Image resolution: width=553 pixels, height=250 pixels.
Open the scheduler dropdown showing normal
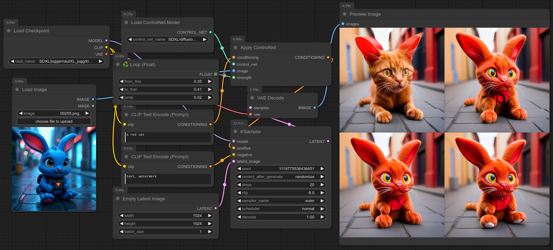(280, 209)
